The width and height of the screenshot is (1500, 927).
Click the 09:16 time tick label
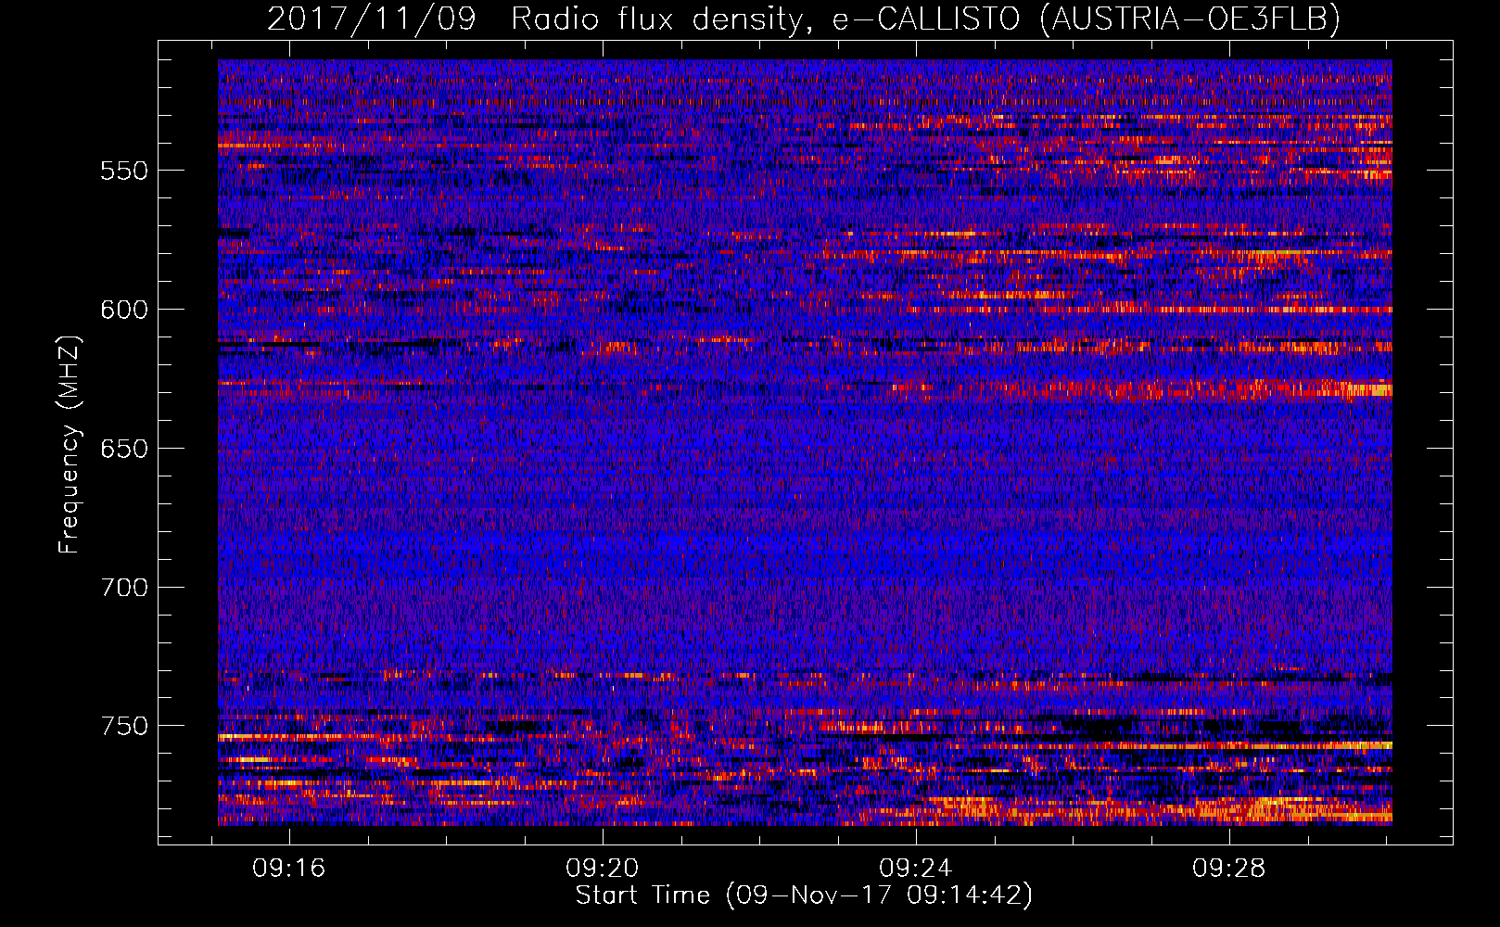pos(289,868)
